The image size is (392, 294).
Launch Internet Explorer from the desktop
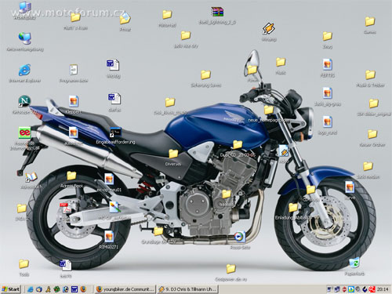click(x=25, y=70)
